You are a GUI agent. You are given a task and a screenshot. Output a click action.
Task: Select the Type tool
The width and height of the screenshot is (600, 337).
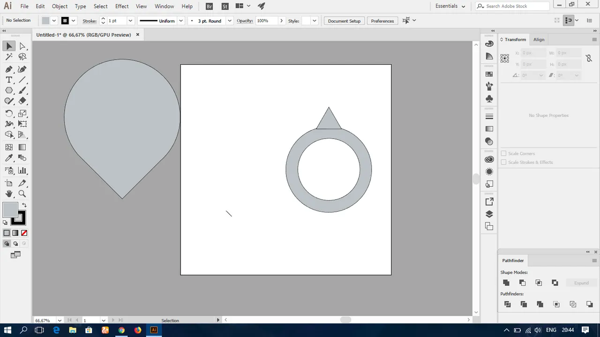(9, 80)
